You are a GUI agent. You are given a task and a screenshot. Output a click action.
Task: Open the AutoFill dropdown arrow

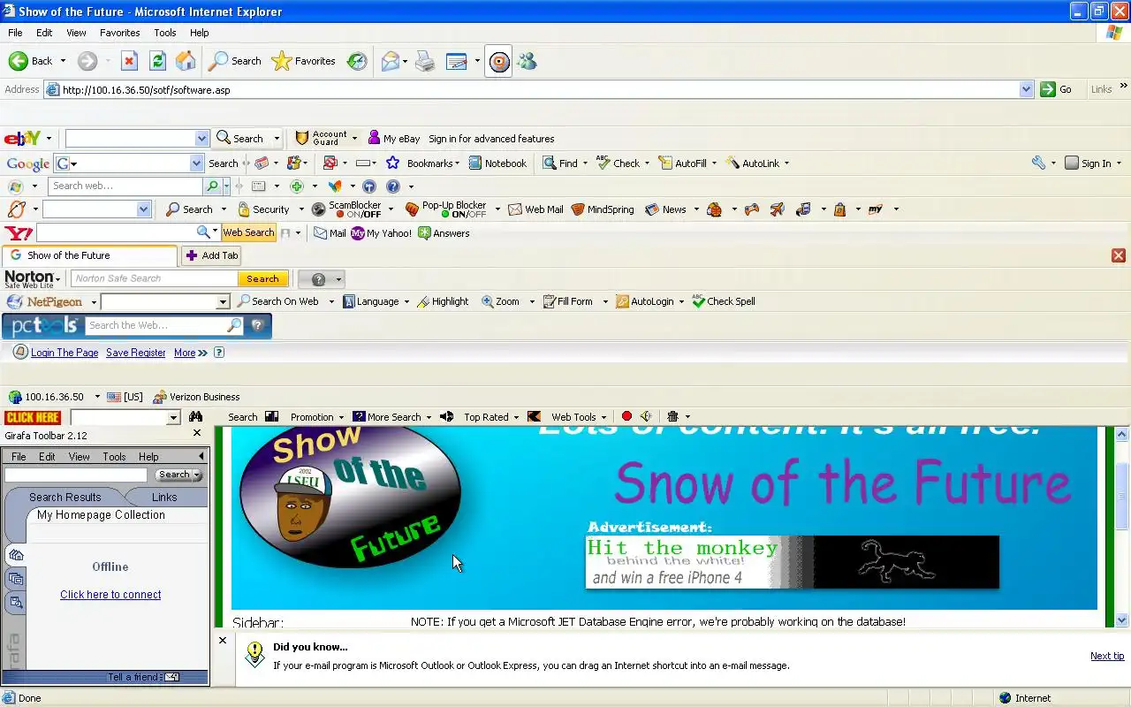[x=714, y=163]
